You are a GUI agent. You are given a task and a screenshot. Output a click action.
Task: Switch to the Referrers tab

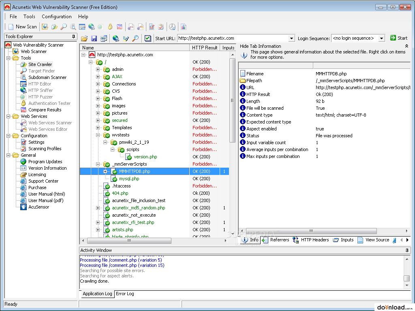[x=276, y=240]
